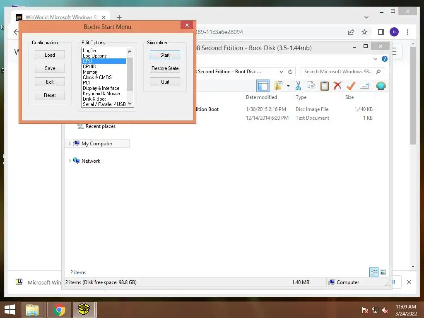The width and height of the screenshot is (424, 318).
Task: Click the Classic Shell seashell icon
Action: (x=381, y=86)
